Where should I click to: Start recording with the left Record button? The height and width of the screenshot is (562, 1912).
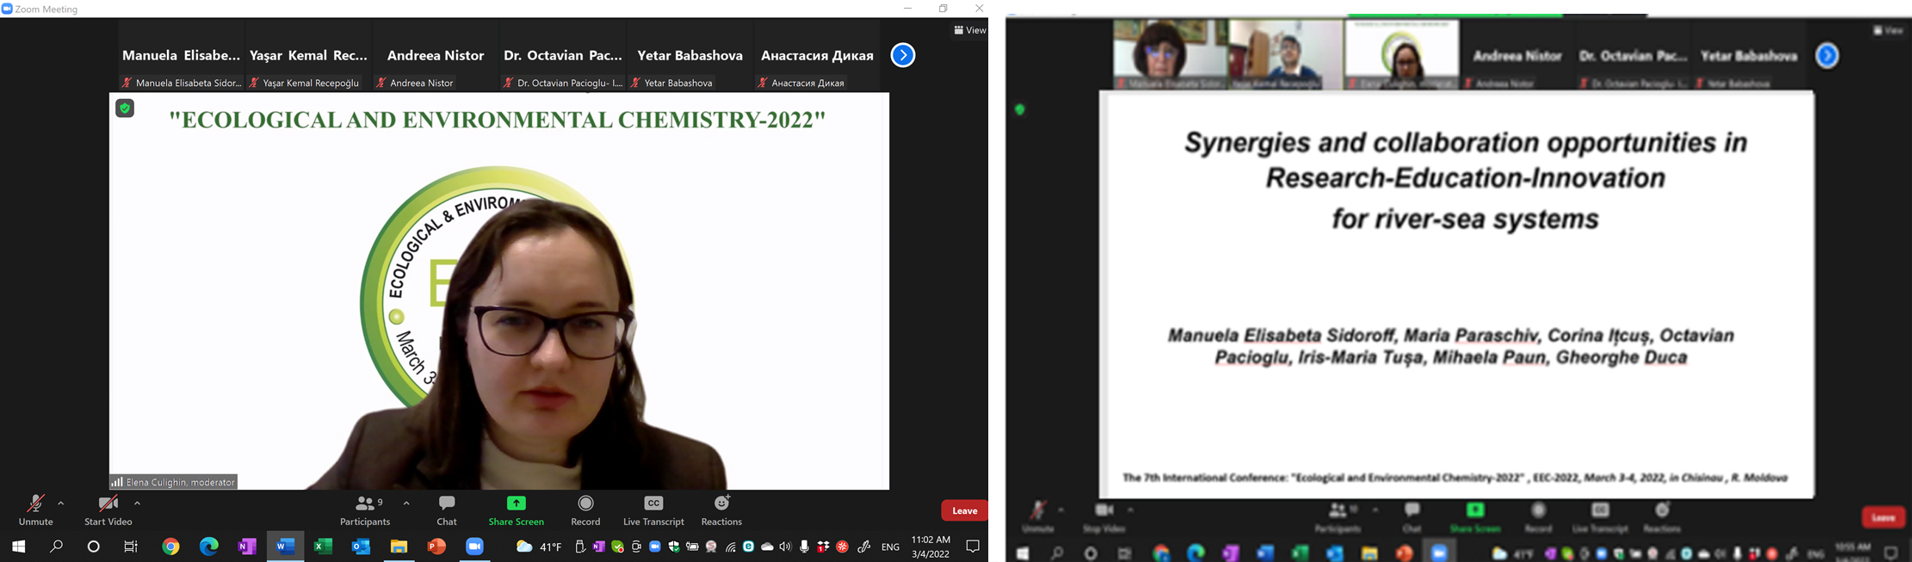coord(585,510)
